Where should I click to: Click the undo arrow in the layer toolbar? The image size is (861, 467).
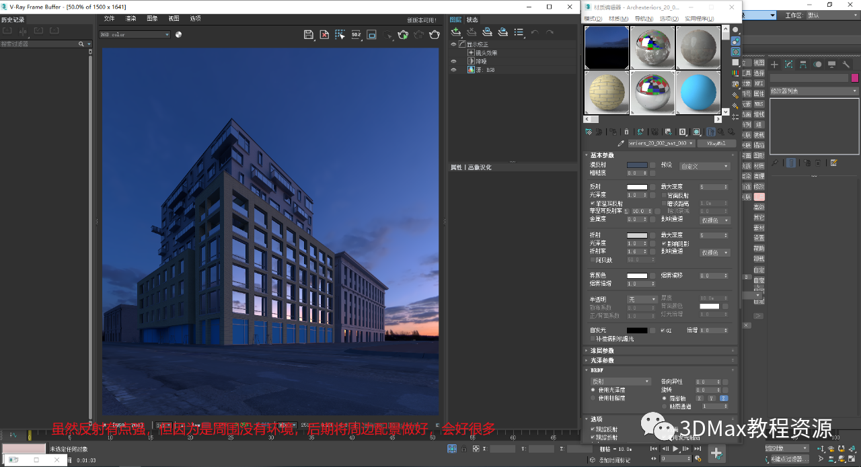pyautogui.click(x=535, y=31)
